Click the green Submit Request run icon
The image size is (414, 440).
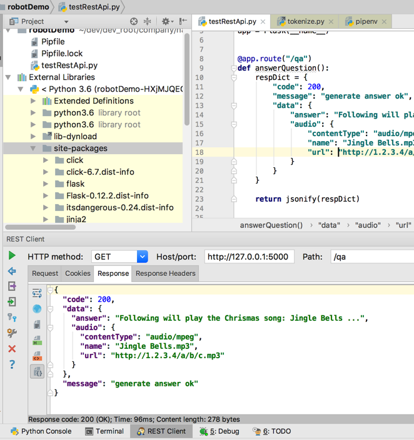12,256
